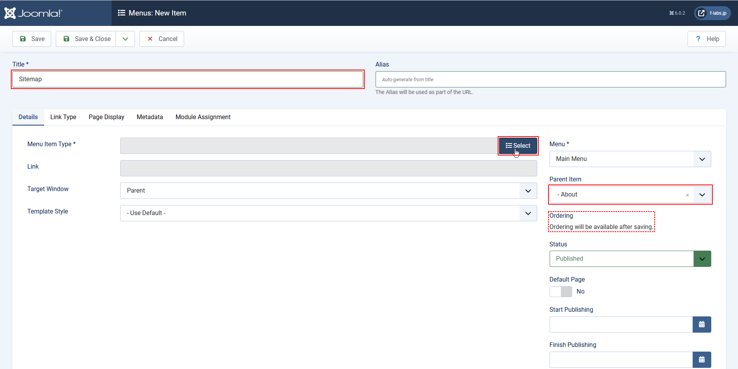Viewport: 738px width, 369px height.
Task: Clear the About parent item selection
Action: (x=687, y=195)
